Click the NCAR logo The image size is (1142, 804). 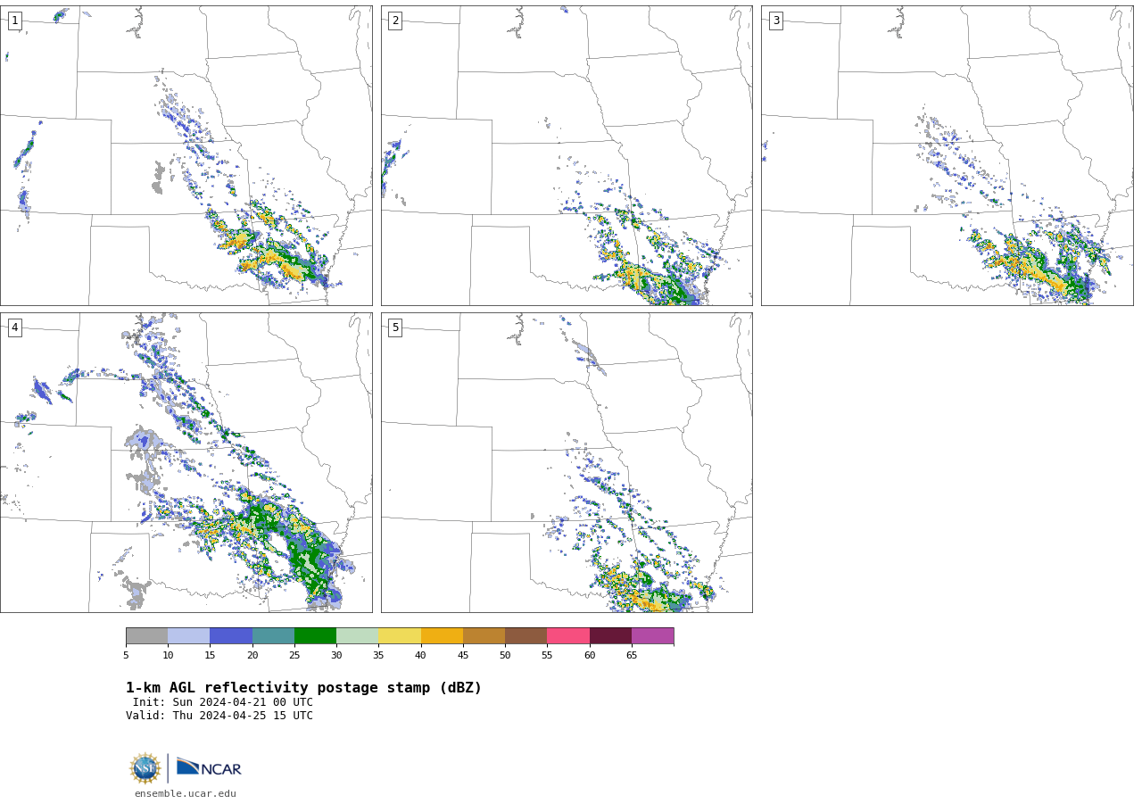[x=209, y=767]
